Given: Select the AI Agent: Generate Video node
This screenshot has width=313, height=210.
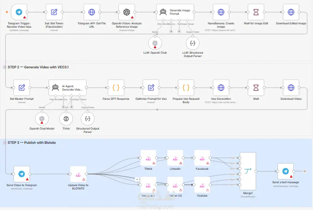Looking at the screenshot, I should click(x=67, y=88).
